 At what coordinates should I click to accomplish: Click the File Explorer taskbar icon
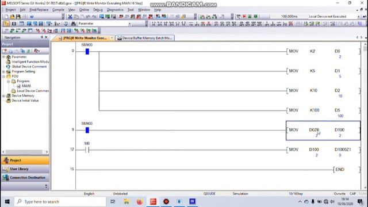coord(126,202)
